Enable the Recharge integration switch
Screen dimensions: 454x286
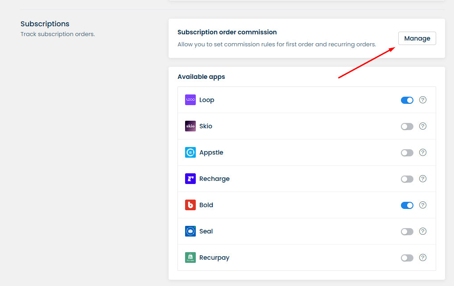pyautogui.click(x=407, y=179)
